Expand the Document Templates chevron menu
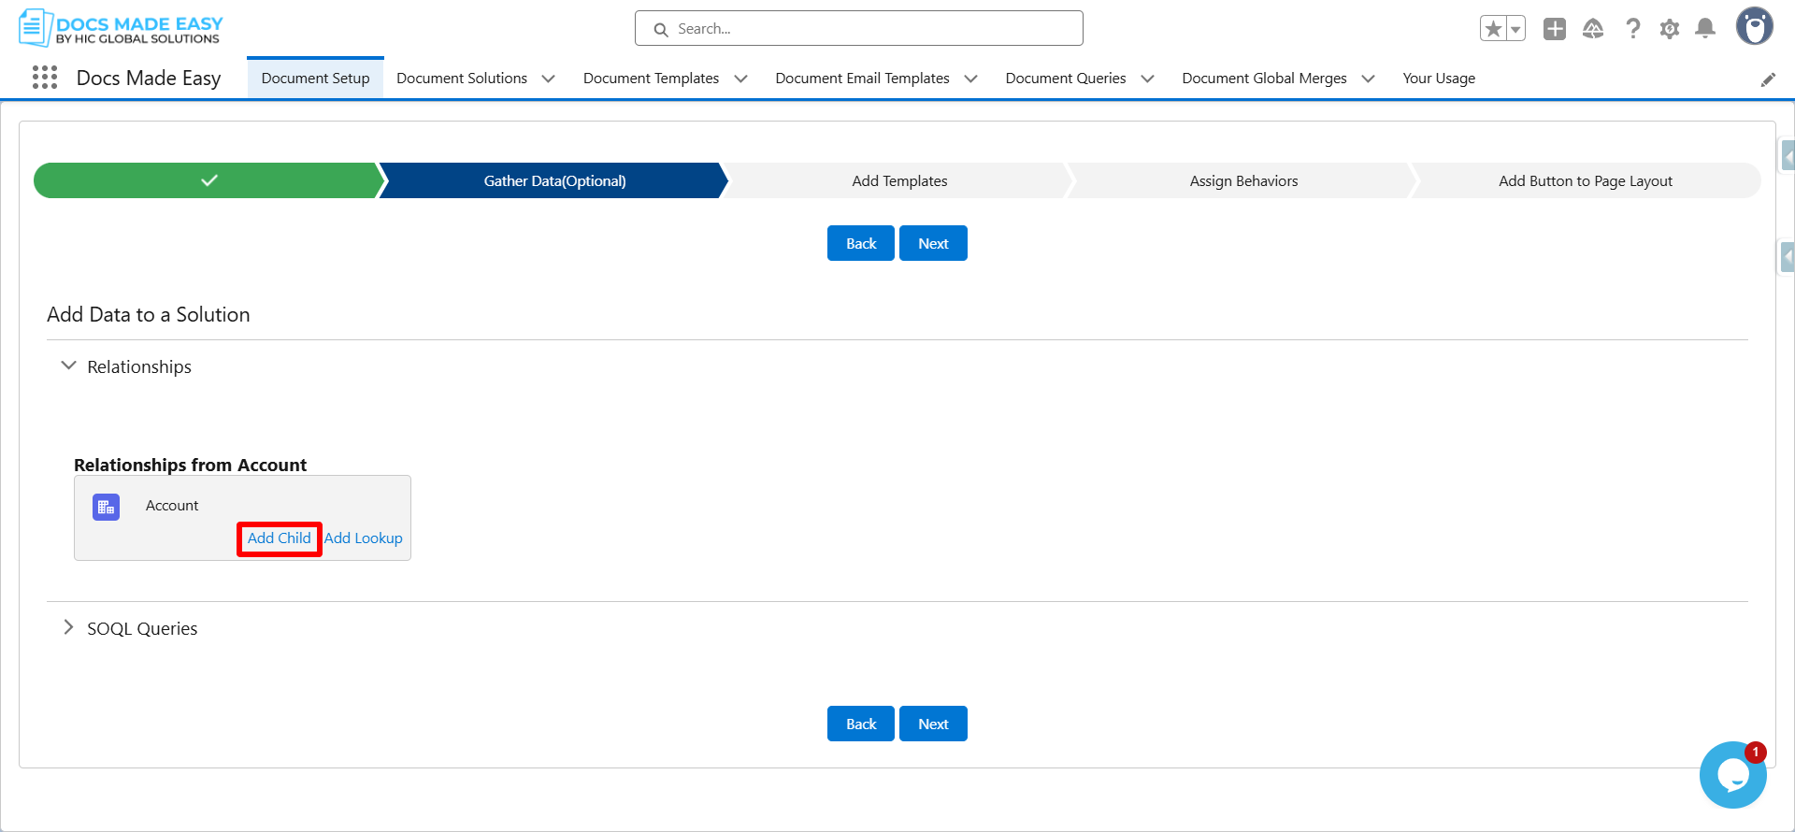Viewport: 1795px width, 832px height. coord(741,79)
